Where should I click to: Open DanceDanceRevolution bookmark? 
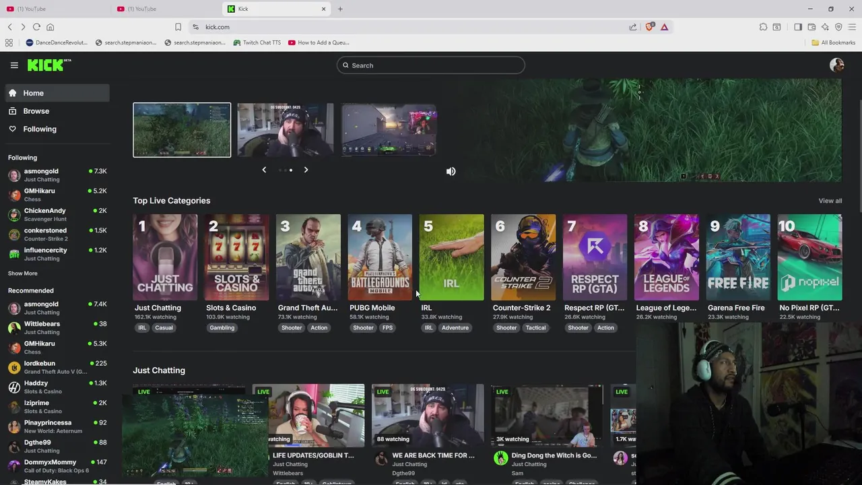click(57, 42)
